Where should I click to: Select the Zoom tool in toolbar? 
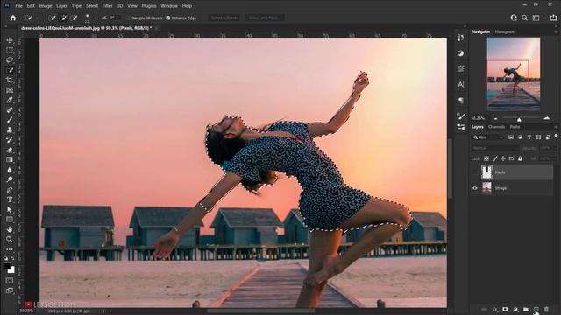coord(10,239)
